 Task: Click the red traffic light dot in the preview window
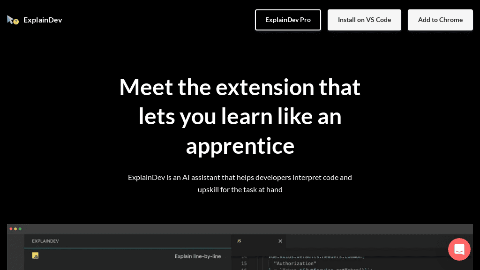tap(10, 229)
